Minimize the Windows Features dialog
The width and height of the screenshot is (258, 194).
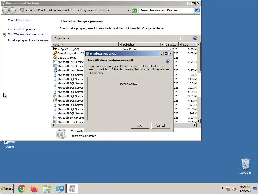pyautogui.click(x=162, y=54)
